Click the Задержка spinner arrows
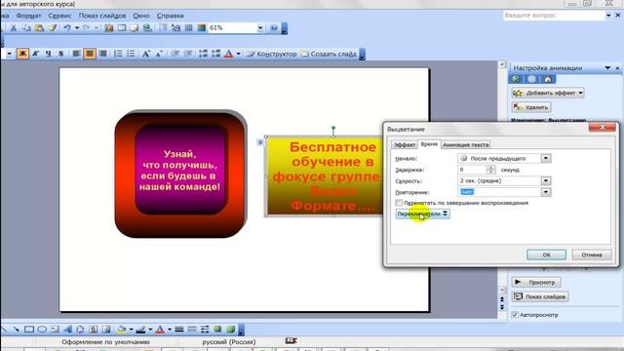This screenshot has height=351, width=624. 490,170
